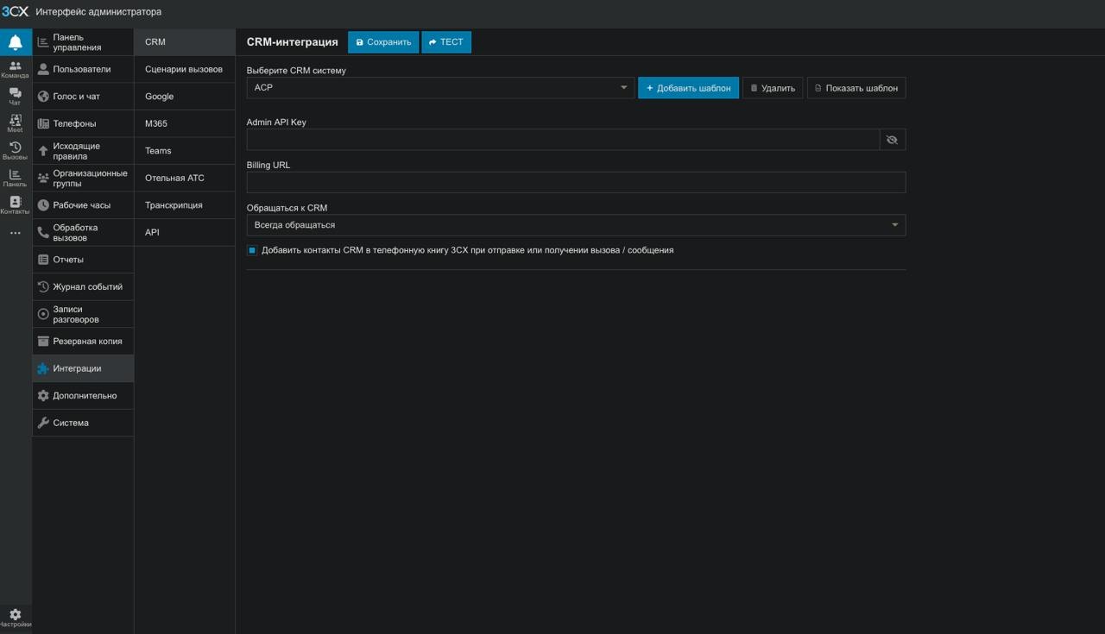The width and height of the screenshot is (1105, 634).
Task: Open the Команда team icon
Action: (16, 69)
